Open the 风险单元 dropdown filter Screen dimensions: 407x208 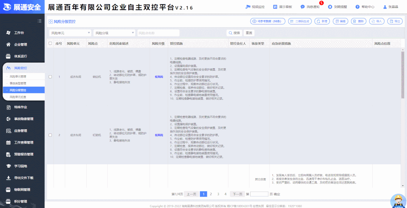coord(70,33)
